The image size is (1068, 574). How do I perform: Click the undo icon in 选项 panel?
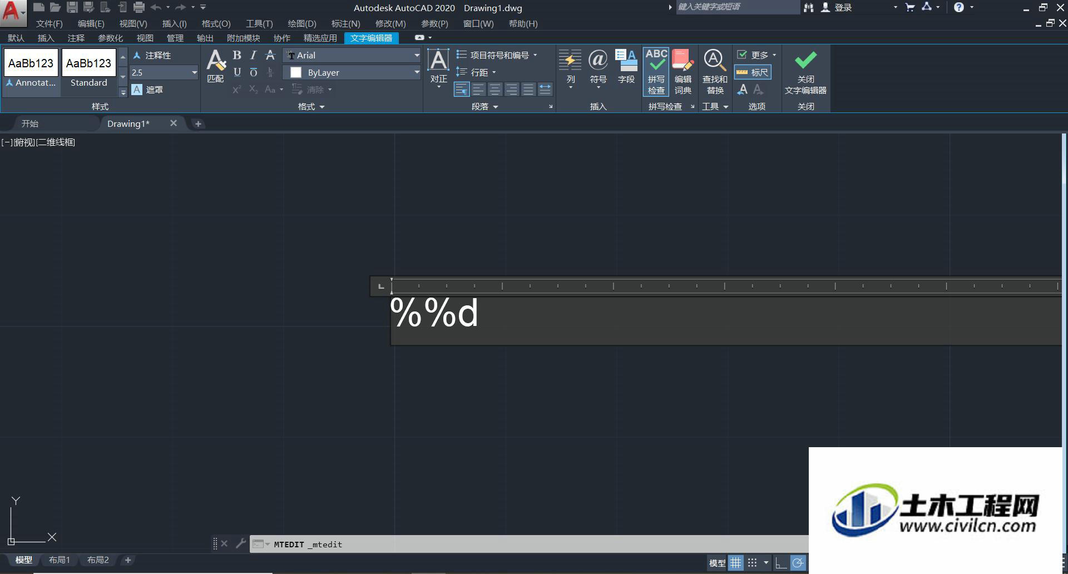click(743, 90)
